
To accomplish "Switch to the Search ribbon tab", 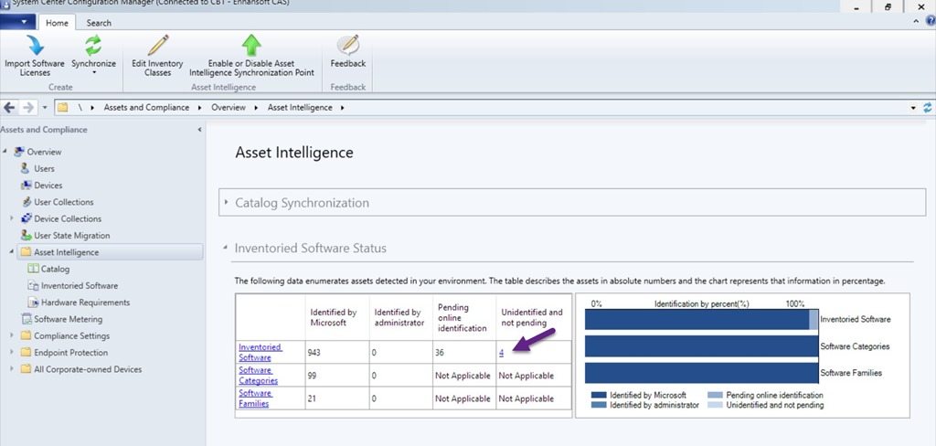I will (x=99, y=23).
